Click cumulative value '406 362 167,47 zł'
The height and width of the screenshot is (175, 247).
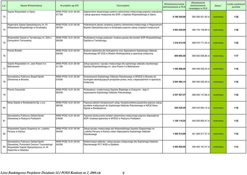pos(200,147)
